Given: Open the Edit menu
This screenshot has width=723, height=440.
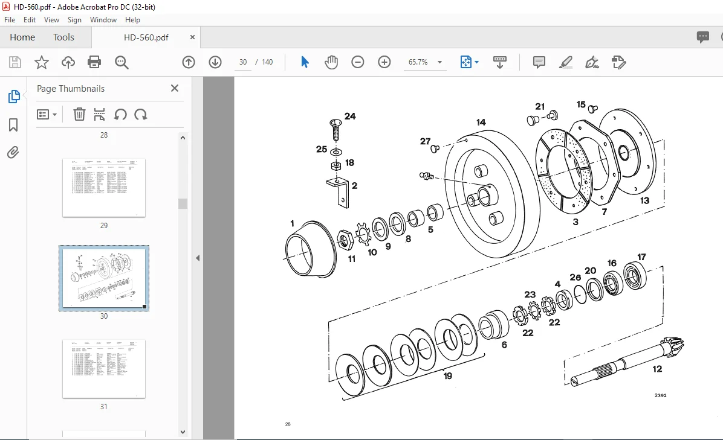Looking at the screenshot, I should [30, 20].
